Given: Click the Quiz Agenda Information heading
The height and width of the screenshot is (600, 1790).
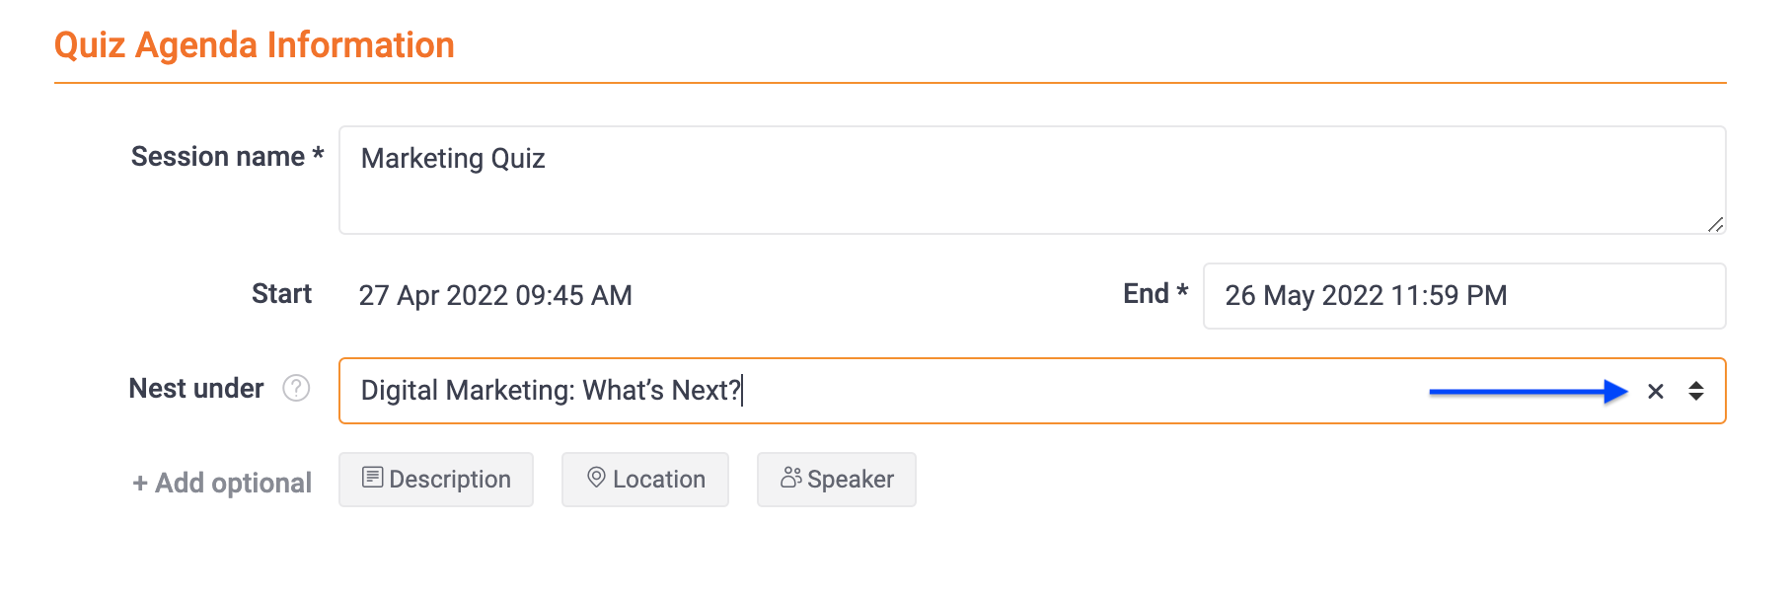Looking at the screenshot, I should coord(255,45).
